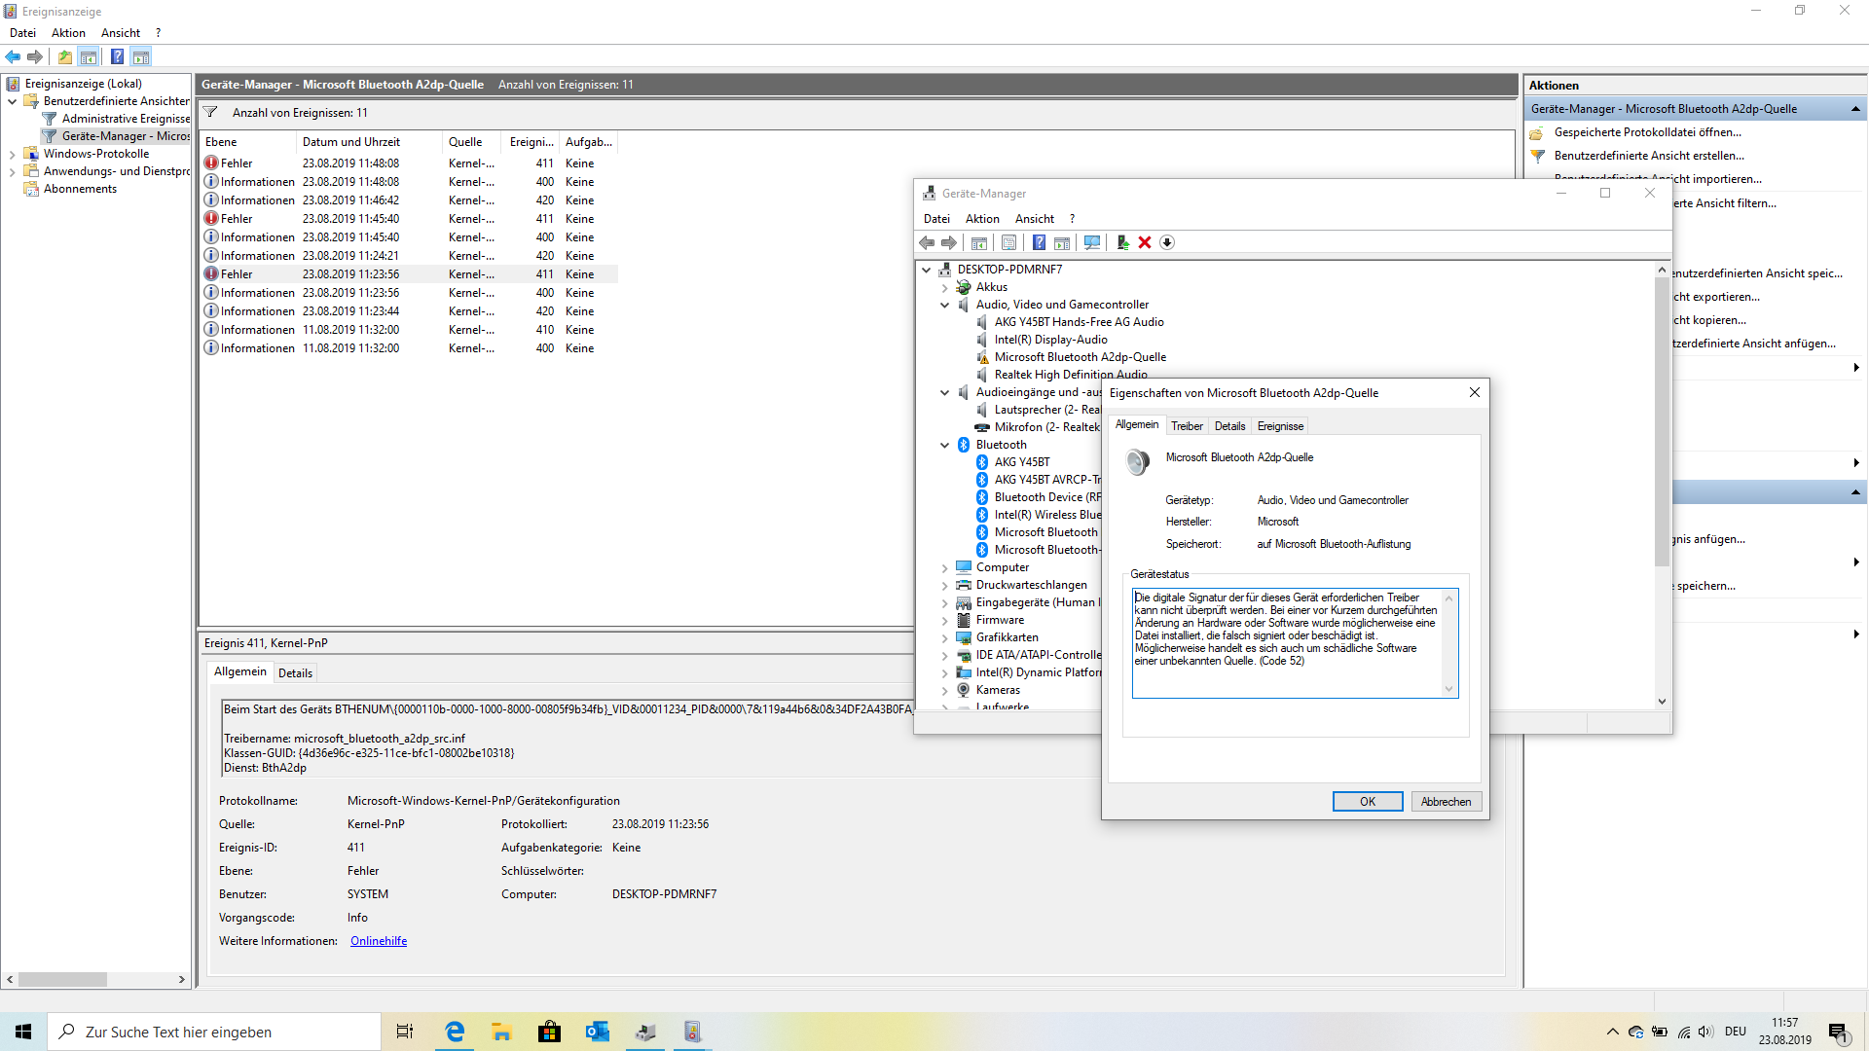
Task: Click the Update driver icon with green arrow
Action: (x=1122, y=242)
